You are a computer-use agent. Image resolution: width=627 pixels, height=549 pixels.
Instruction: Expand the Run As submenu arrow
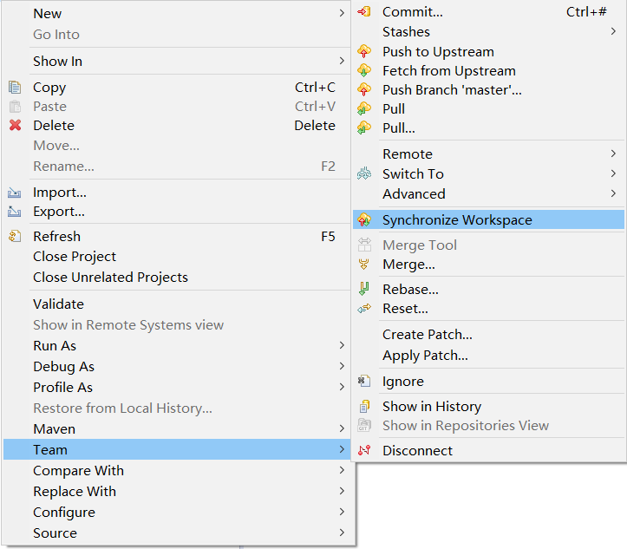click(x=342, y=345)
